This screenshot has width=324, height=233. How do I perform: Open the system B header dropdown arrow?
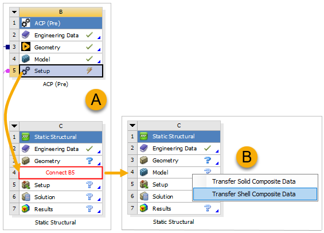coord(14,12)
